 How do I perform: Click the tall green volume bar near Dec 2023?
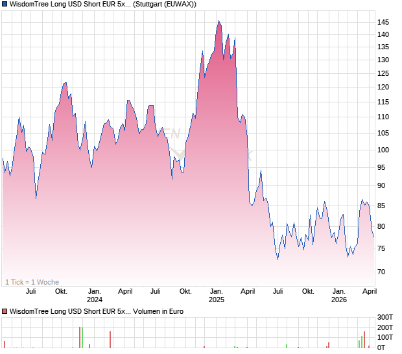pyautogui.click(x=82, y=338)
